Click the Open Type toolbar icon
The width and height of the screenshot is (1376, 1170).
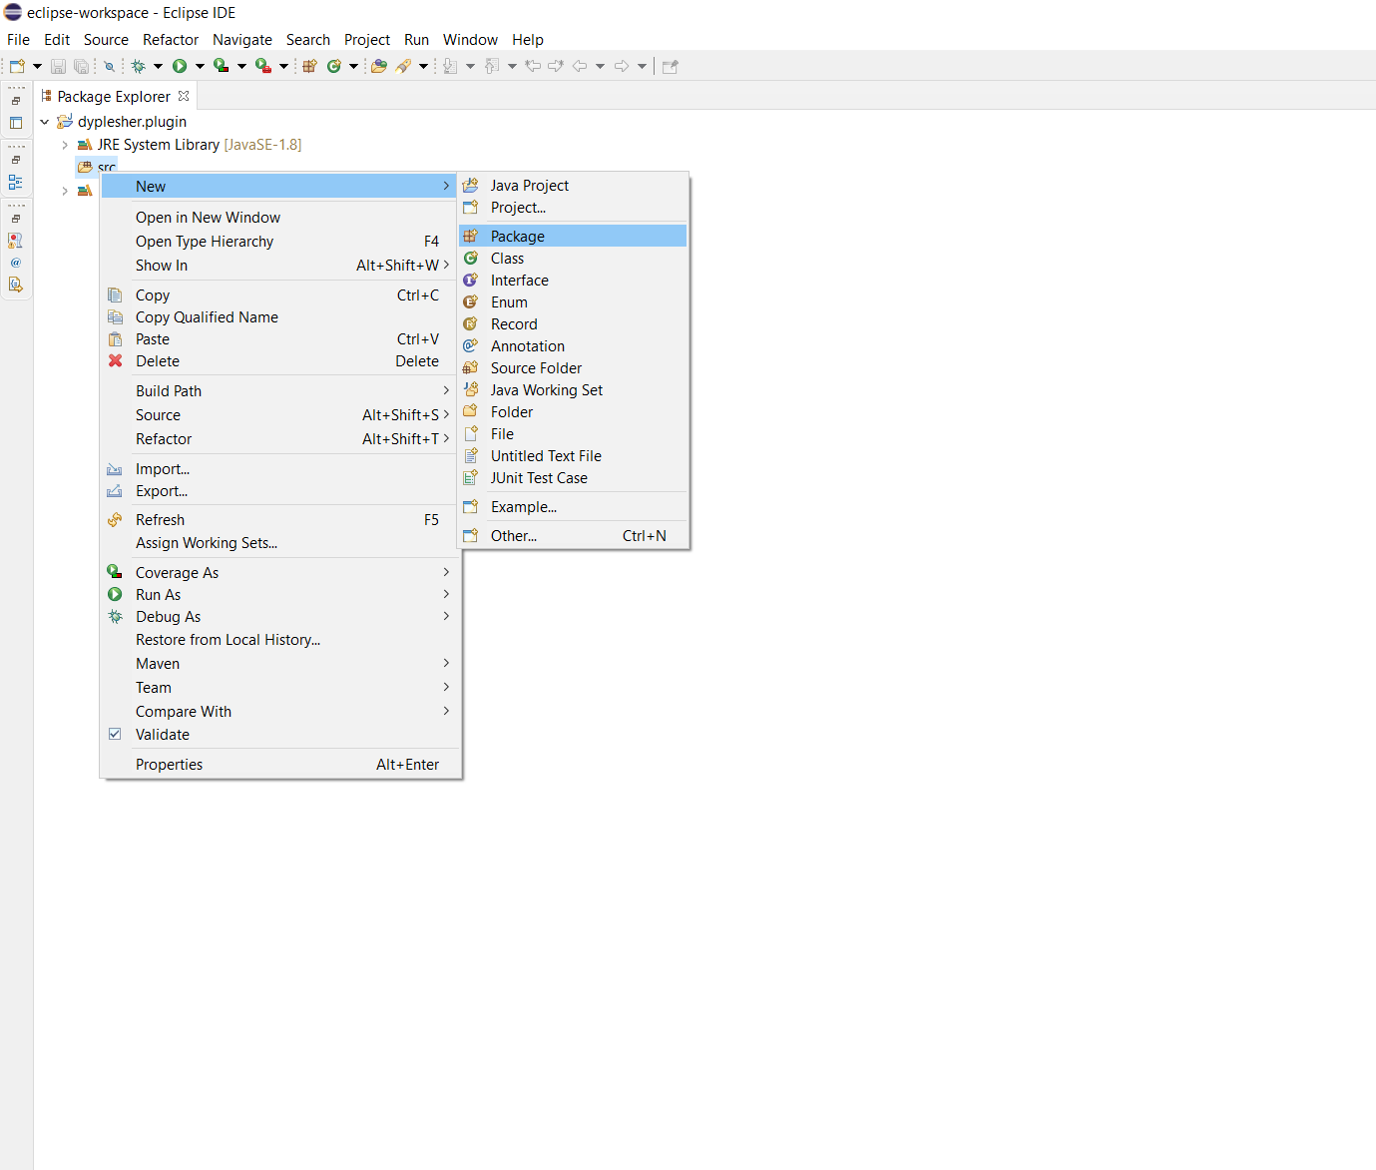point(379,66)
